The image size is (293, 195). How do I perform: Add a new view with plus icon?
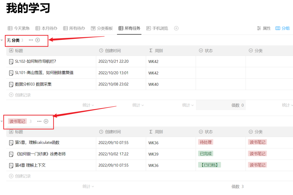[x=176, y=28]
